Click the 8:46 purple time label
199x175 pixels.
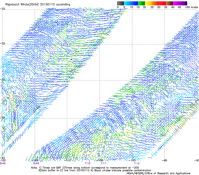[36, 163]
